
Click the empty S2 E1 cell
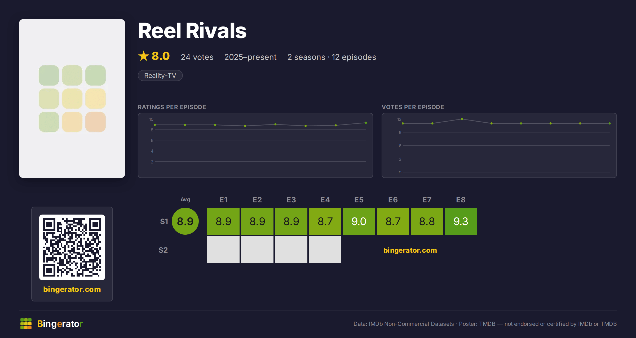pos(223,250)
